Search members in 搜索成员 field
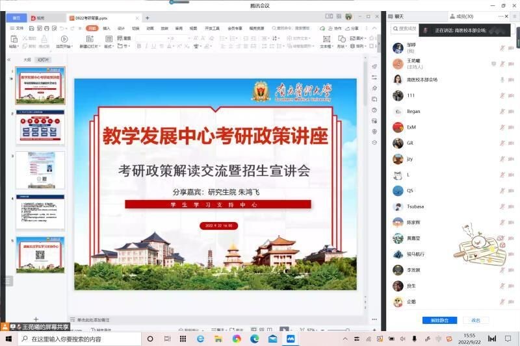The height and width of the screenshot is (346, 520). point(408,29)
